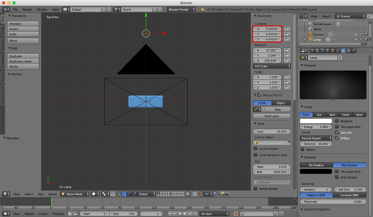Open the Texture properties tab (checker icon)
373x217 pixels.
pyautogui.click(x=349, y=51)
